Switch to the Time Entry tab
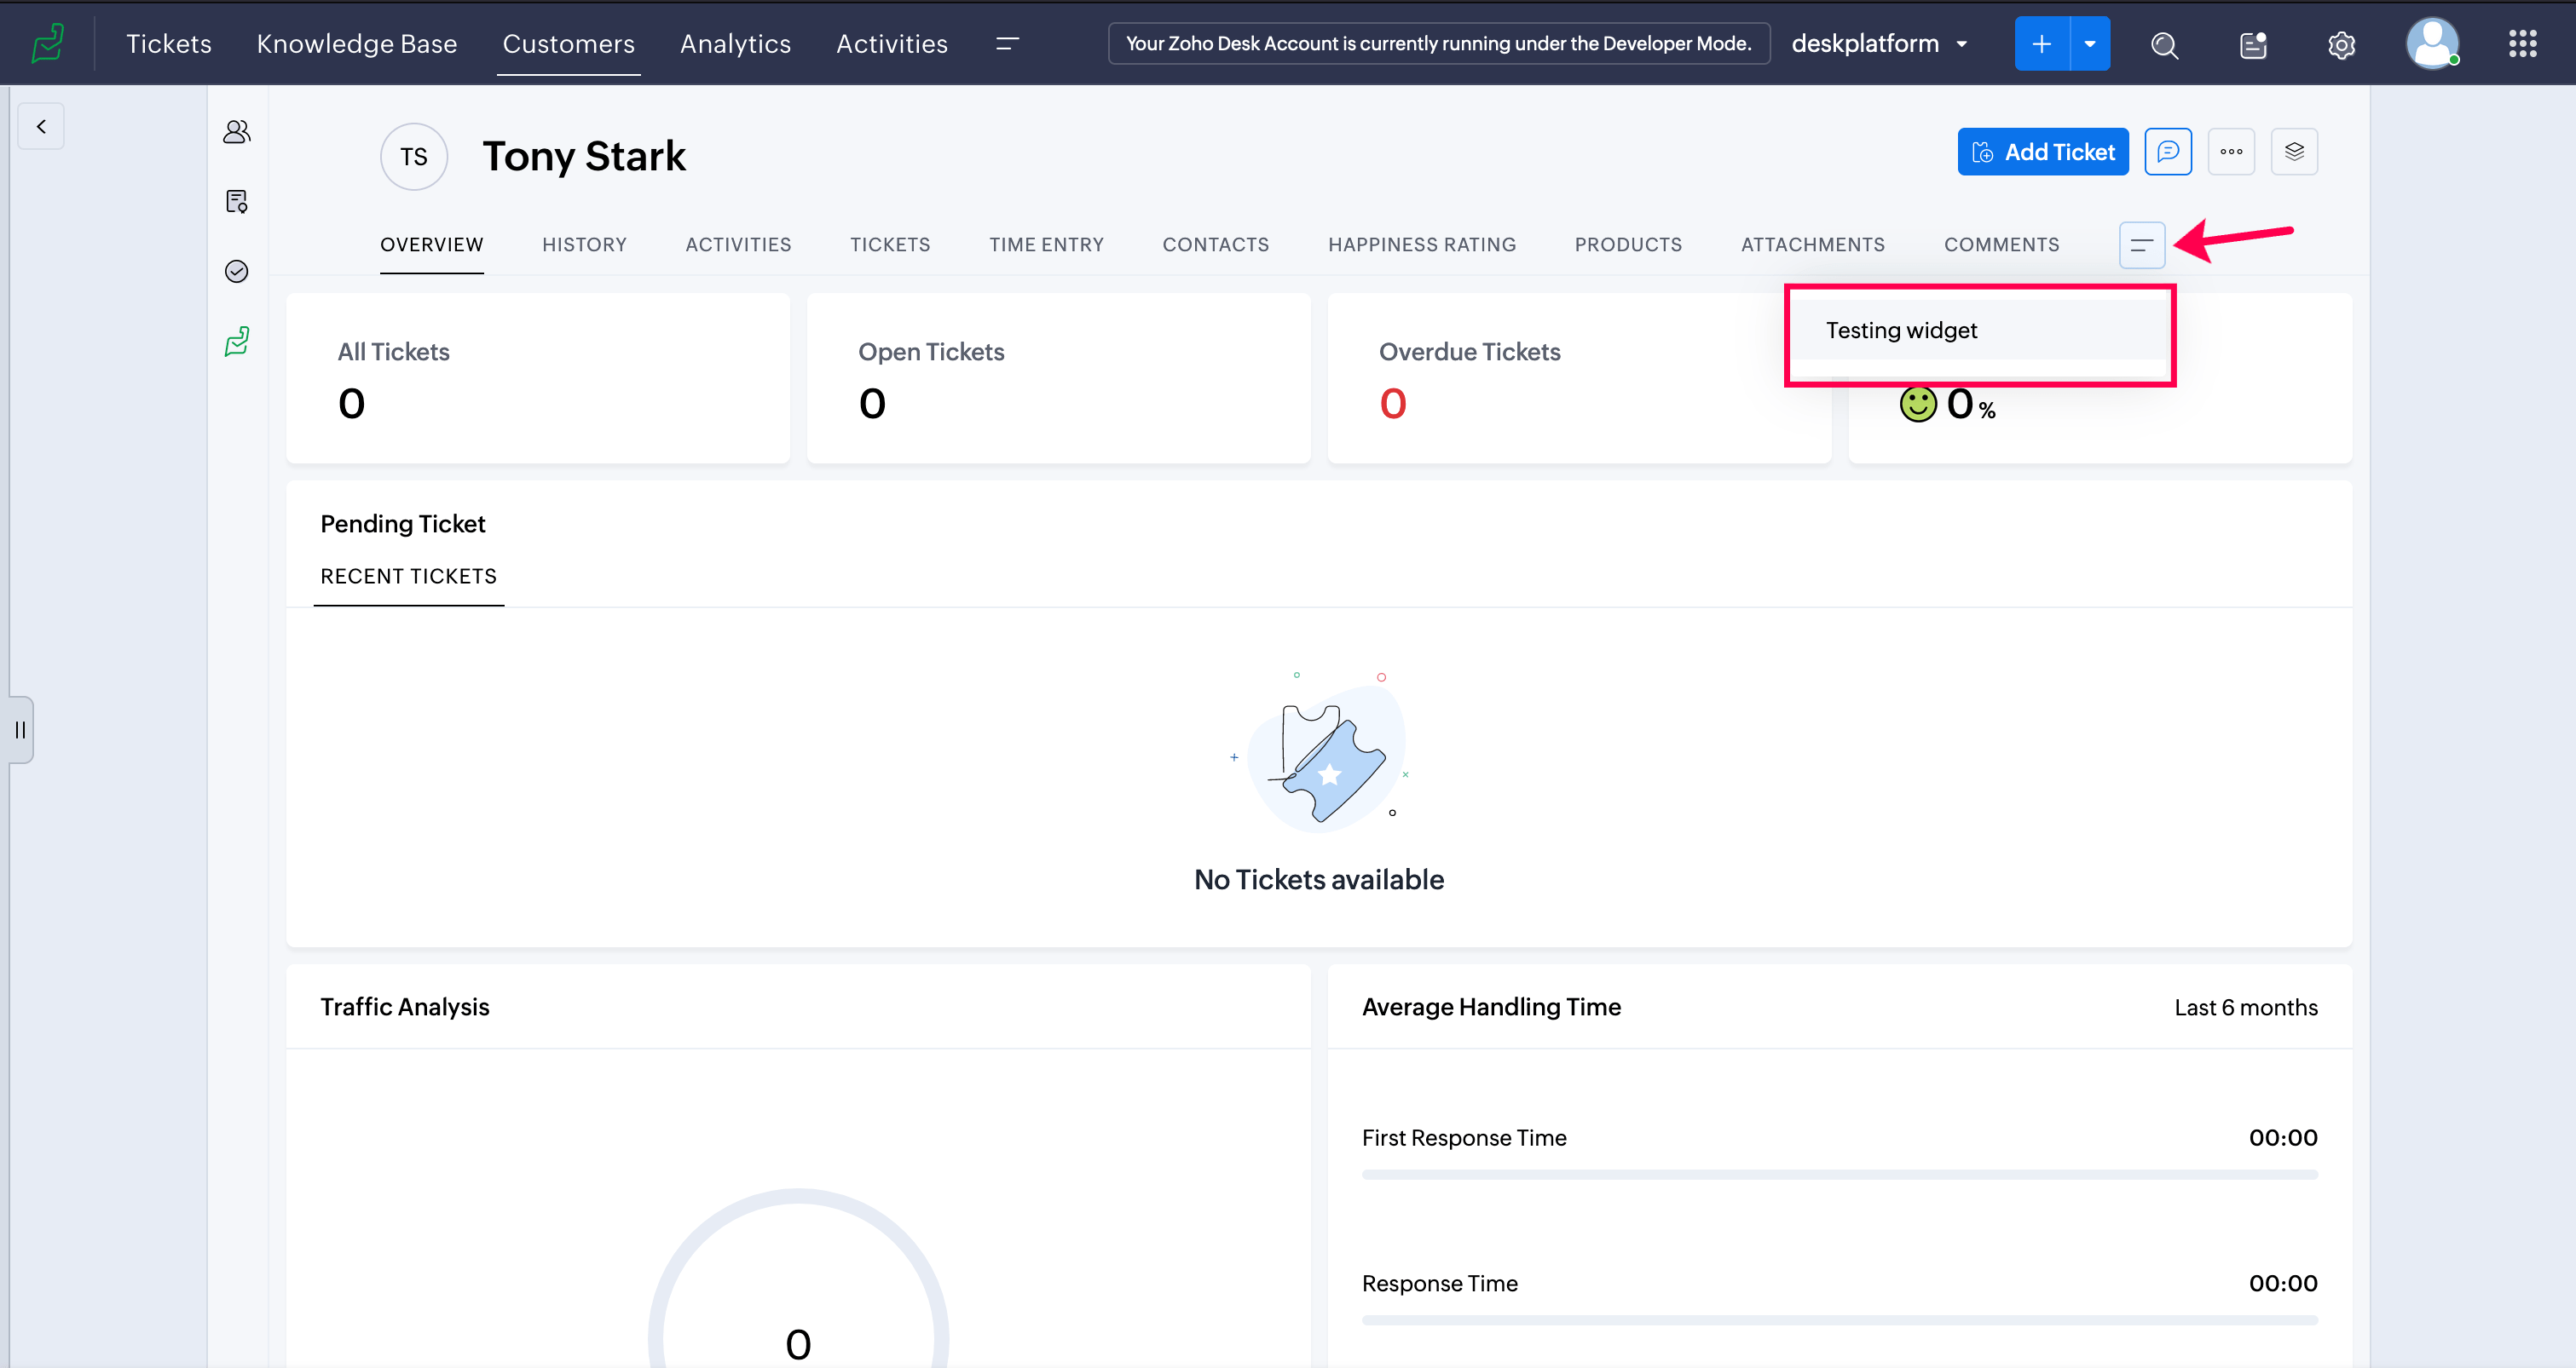This screenshot has height=1368, width=2576. click(x=1046, y=244)
